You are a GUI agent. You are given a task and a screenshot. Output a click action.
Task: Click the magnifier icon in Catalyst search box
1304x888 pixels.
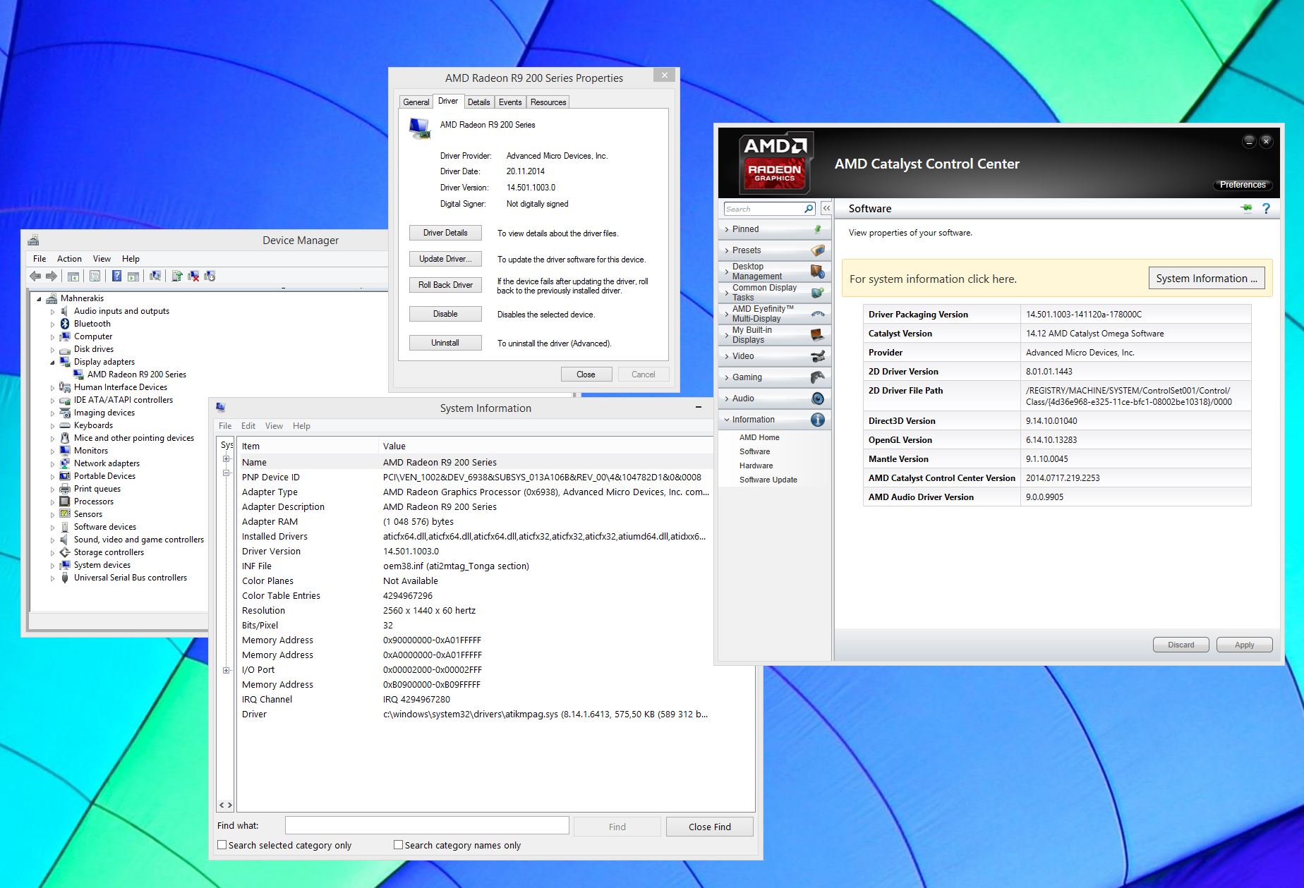tap(809, 209)
